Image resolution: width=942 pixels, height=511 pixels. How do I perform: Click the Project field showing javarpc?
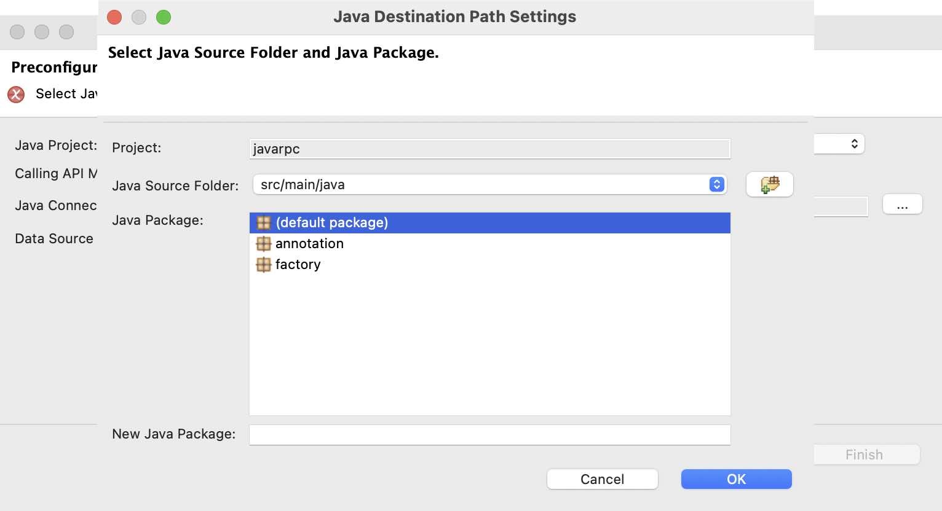[489, 148]
